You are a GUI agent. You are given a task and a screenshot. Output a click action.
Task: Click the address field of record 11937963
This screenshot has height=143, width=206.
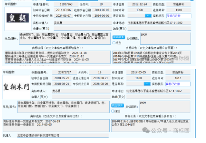pyautogui.click(x=159, y=23)
